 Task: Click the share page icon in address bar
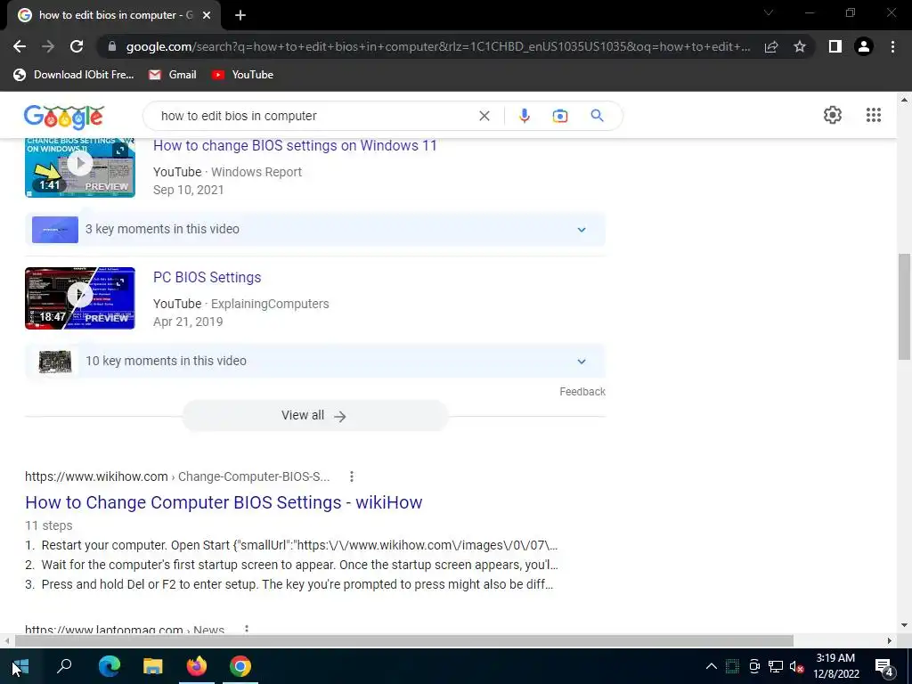[771, 46]
